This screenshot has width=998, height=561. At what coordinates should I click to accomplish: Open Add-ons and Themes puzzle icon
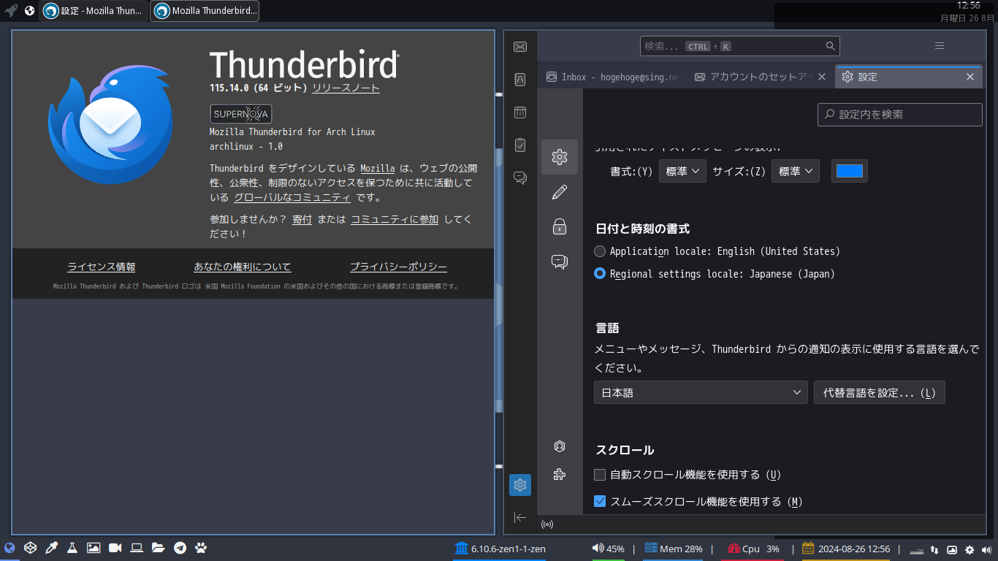point(560,474)
